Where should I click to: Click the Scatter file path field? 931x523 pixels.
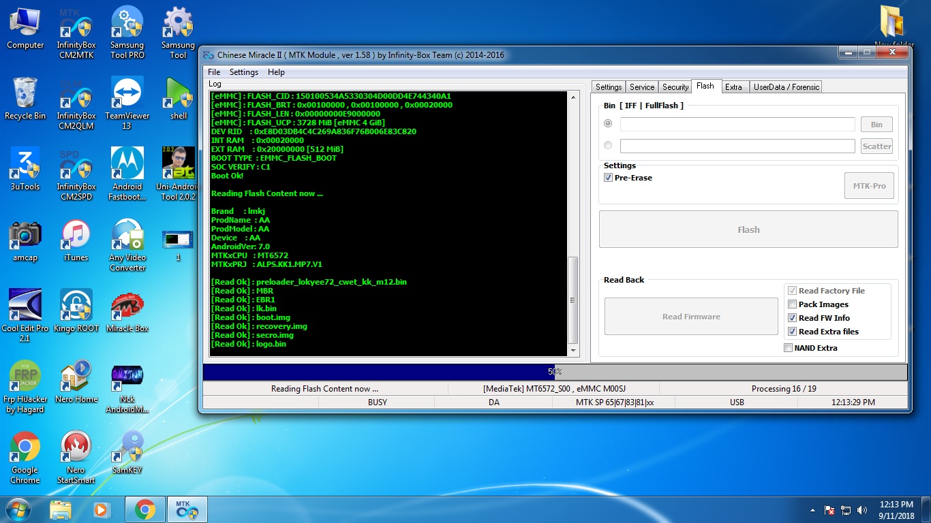pos(737,146)
